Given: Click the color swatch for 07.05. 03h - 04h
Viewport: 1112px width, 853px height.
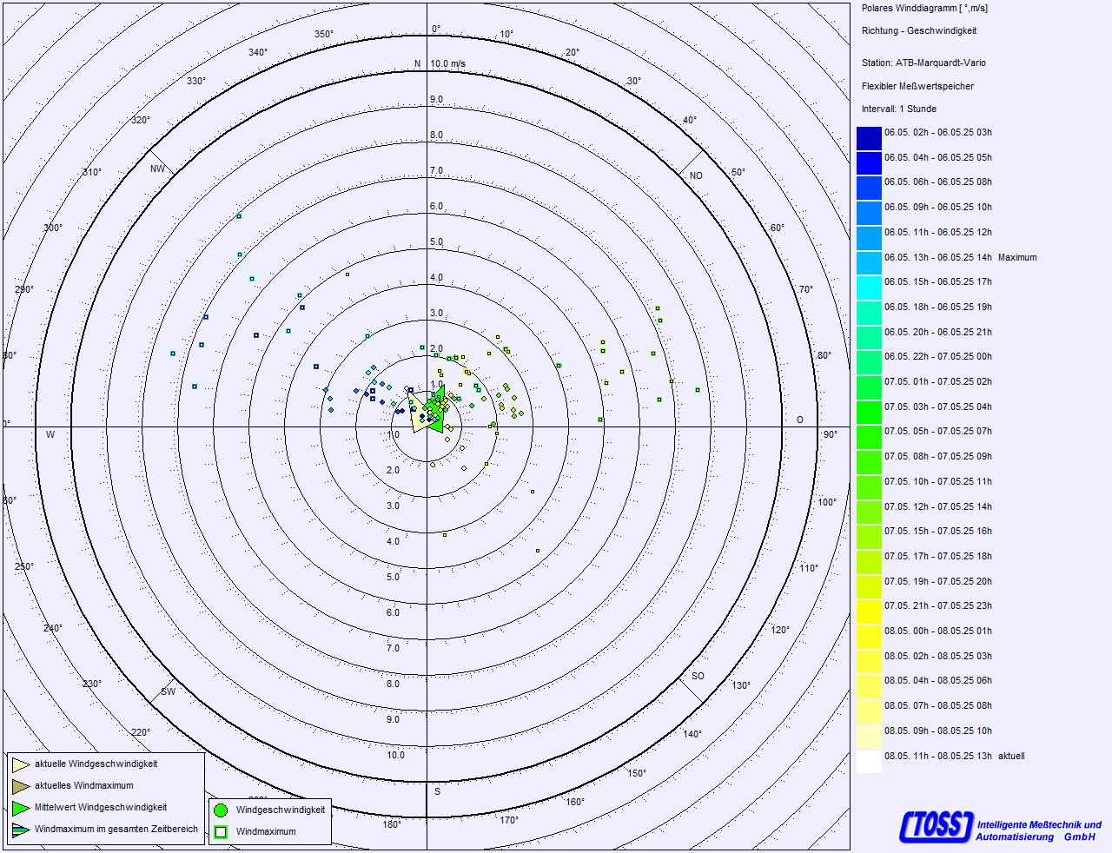Looking at the screenshot, I should tap(869, 413).
